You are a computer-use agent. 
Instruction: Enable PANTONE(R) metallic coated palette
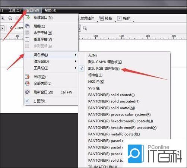pyautogui.click(x=124, y=134)
